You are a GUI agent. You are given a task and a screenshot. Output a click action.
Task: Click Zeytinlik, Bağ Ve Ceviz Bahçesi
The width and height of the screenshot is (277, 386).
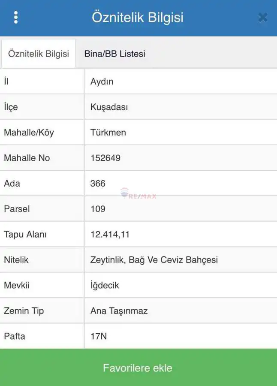154,260
